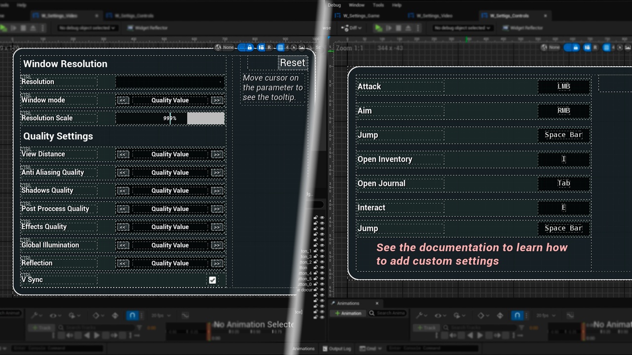The image size is (632, 355).
Task: Click the Resolution Scale slider bar
Action: click(170, 118)
